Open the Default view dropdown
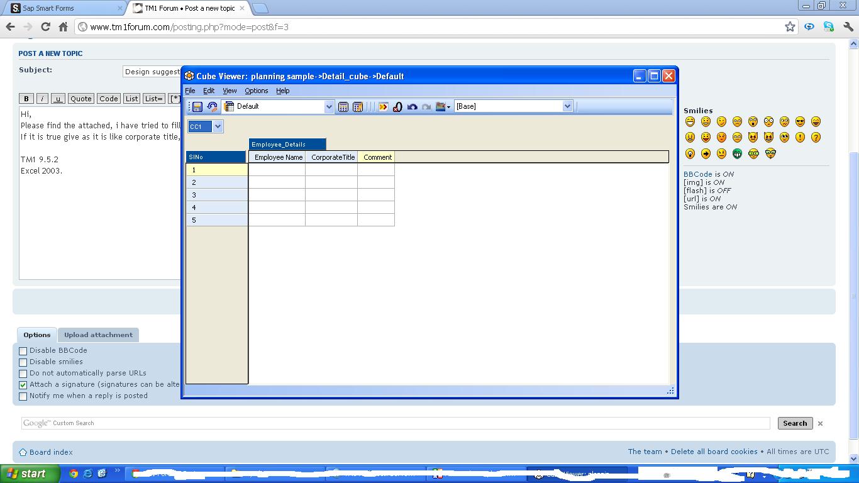Image resolution: width=859 pixels, height=483 pixels. [328, 107]
